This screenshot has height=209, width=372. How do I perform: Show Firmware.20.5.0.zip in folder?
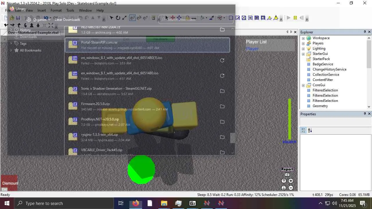pos(222,107)
